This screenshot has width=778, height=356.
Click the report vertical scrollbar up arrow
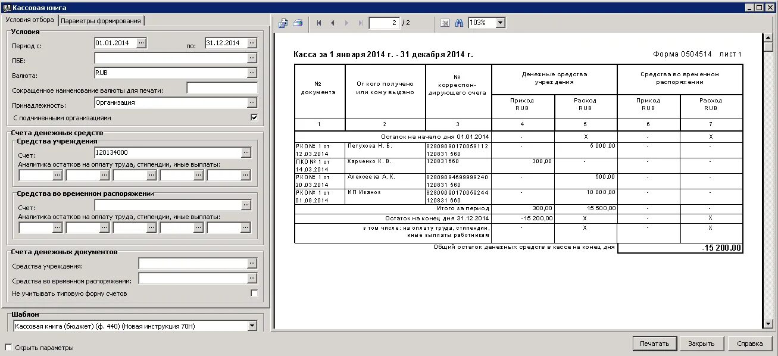(x=768, y=38)
